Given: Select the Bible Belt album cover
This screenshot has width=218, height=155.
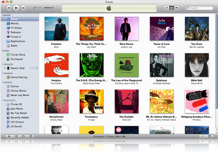Looking at the screenshot, I should click(x=197, y=65).
